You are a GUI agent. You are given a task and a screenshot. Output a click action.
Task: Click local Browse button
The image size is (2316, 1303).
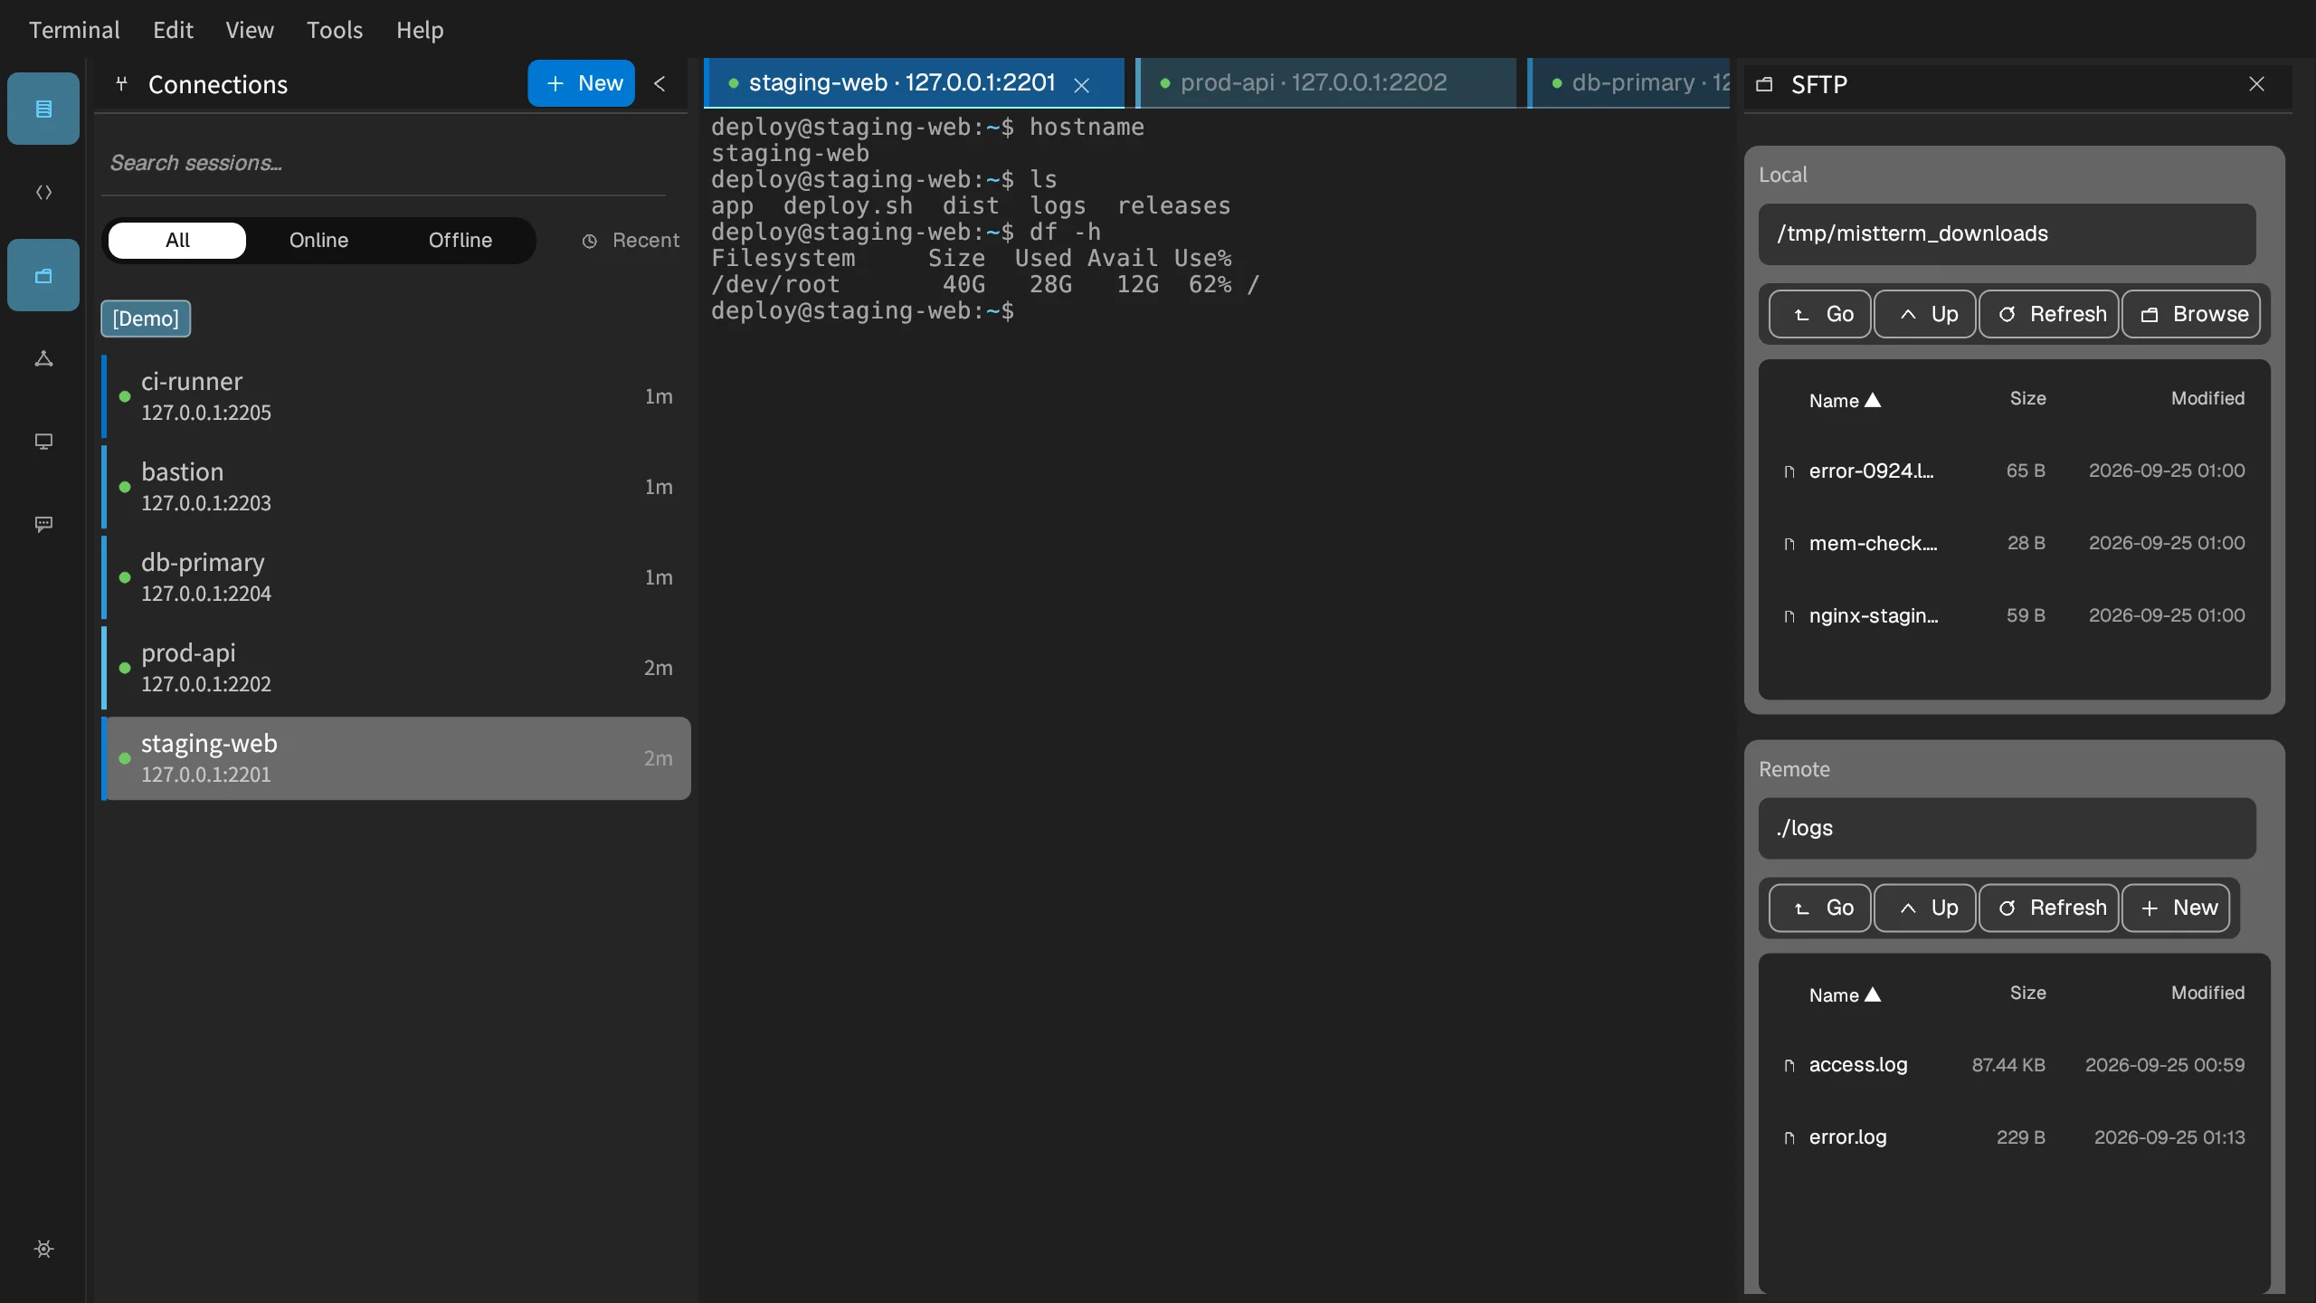[2191, 314]
